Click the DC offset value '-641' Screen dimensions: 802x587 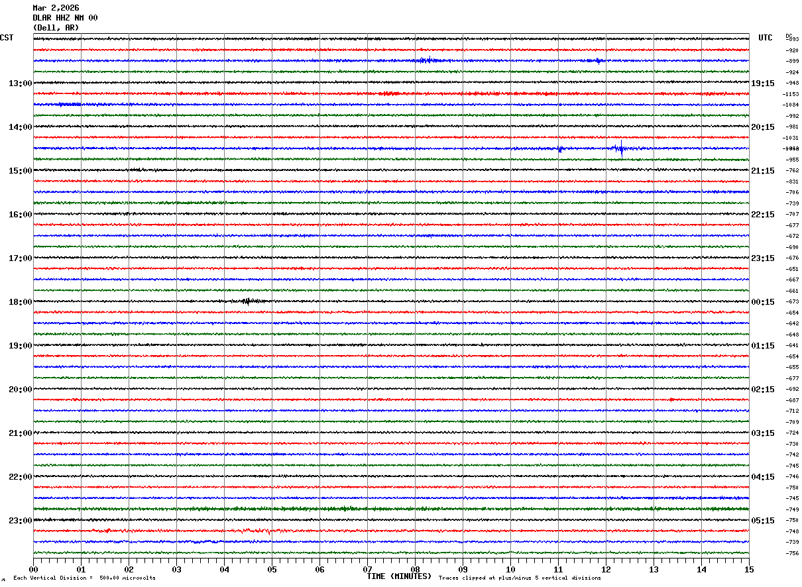[x=792, y=346]
